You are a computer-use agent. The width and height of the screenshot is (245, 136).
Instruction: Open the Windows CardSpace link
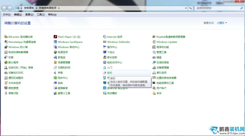click(x=70, y=42)
